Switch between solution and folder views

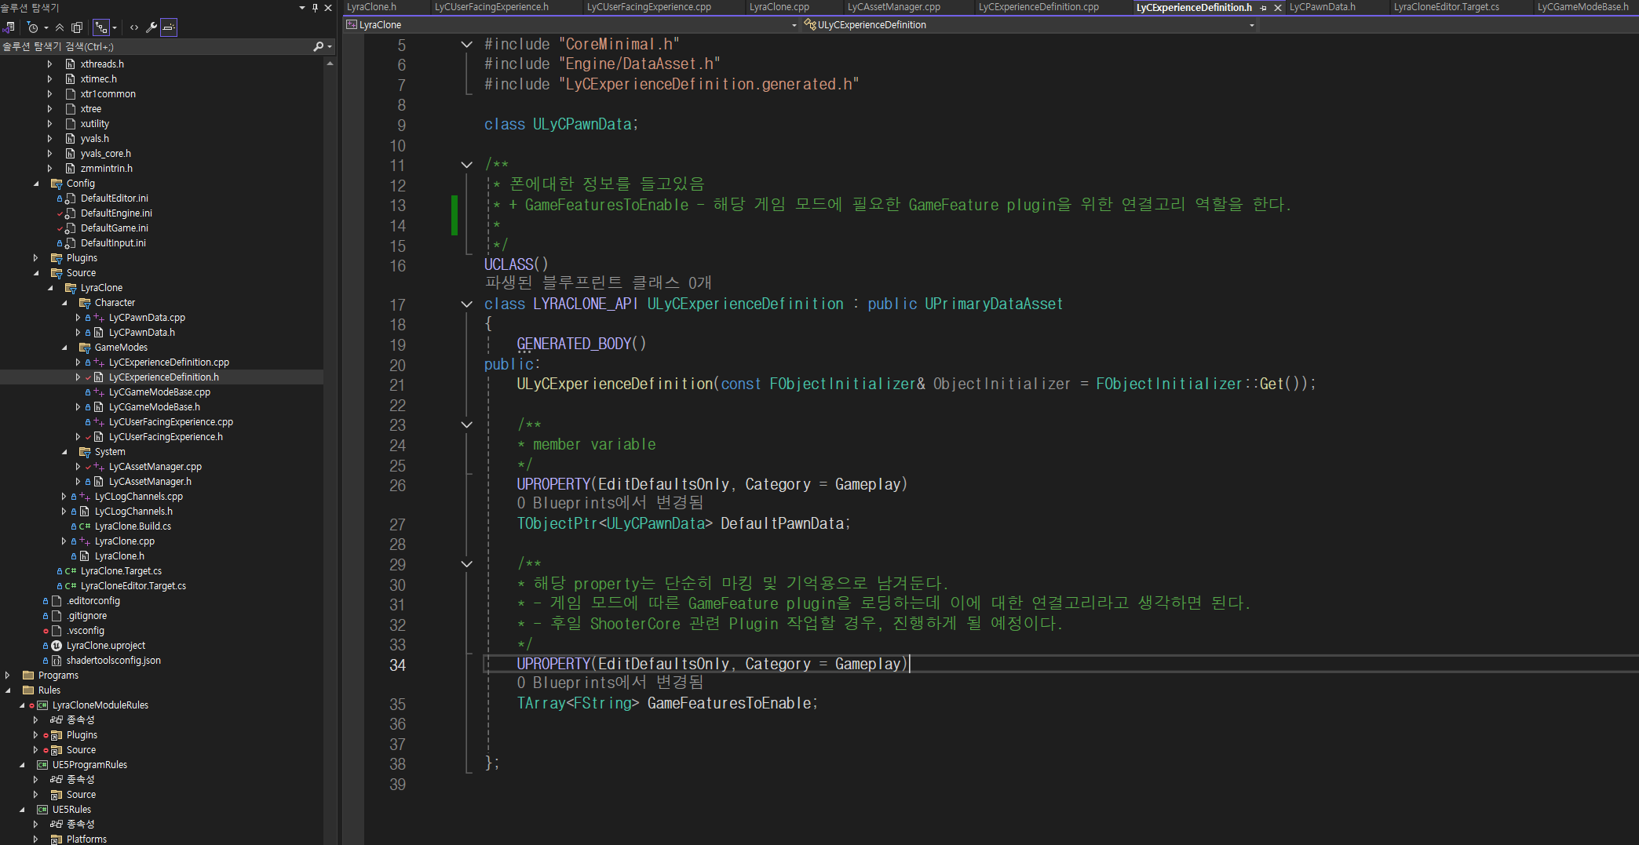pos(9,27)
